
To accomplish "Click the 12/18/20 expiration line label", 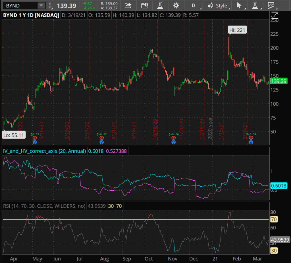I will pos(202,129).
